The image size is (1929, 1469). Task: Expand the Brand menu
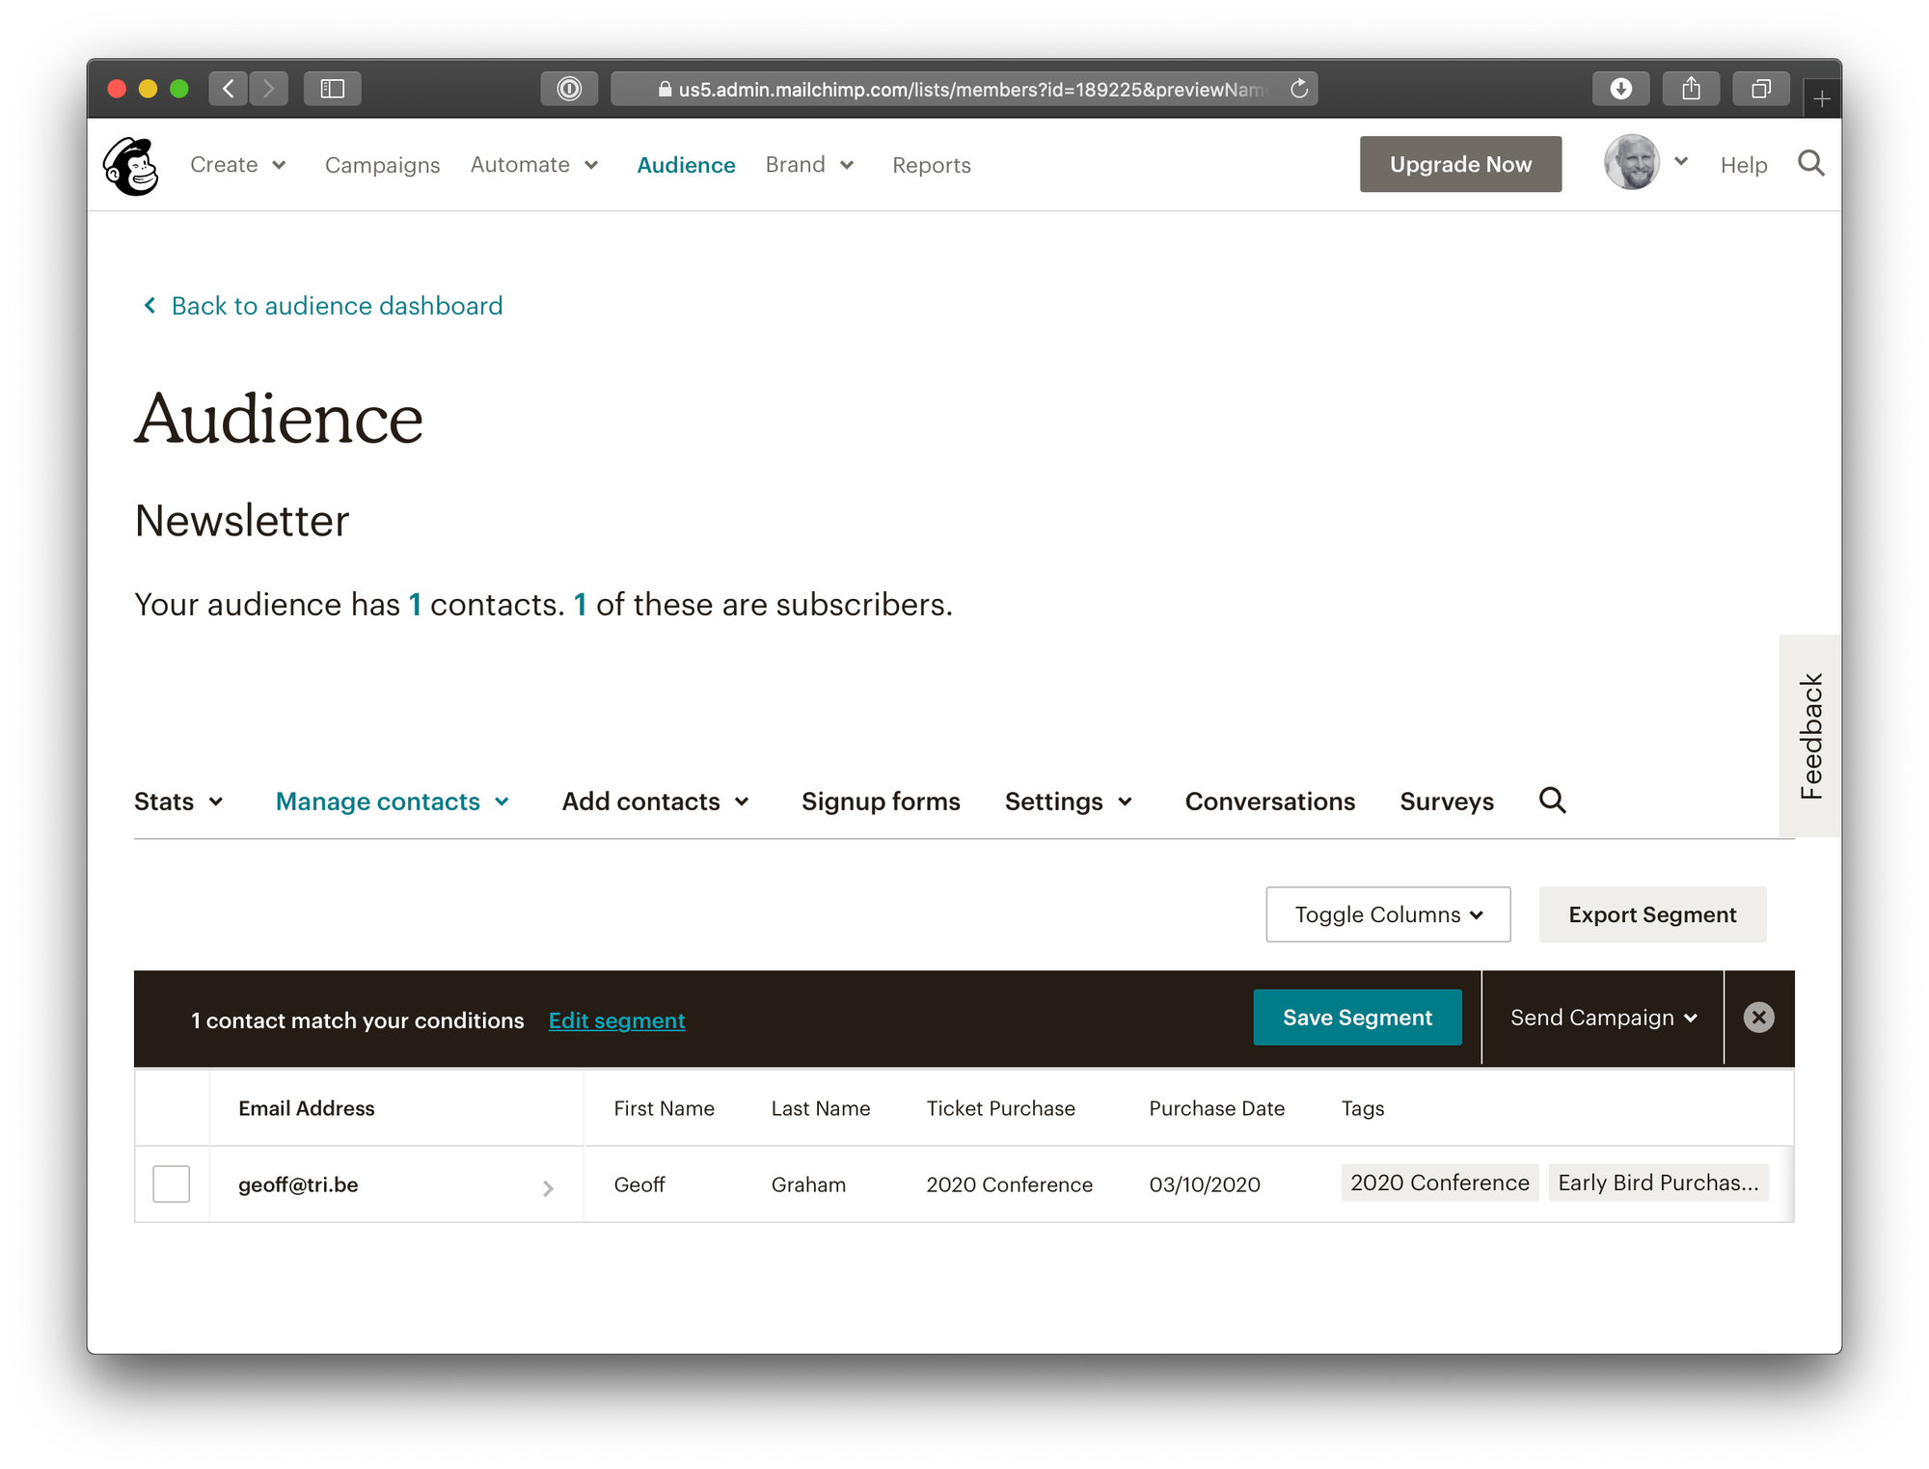click(x=809, y=165)
